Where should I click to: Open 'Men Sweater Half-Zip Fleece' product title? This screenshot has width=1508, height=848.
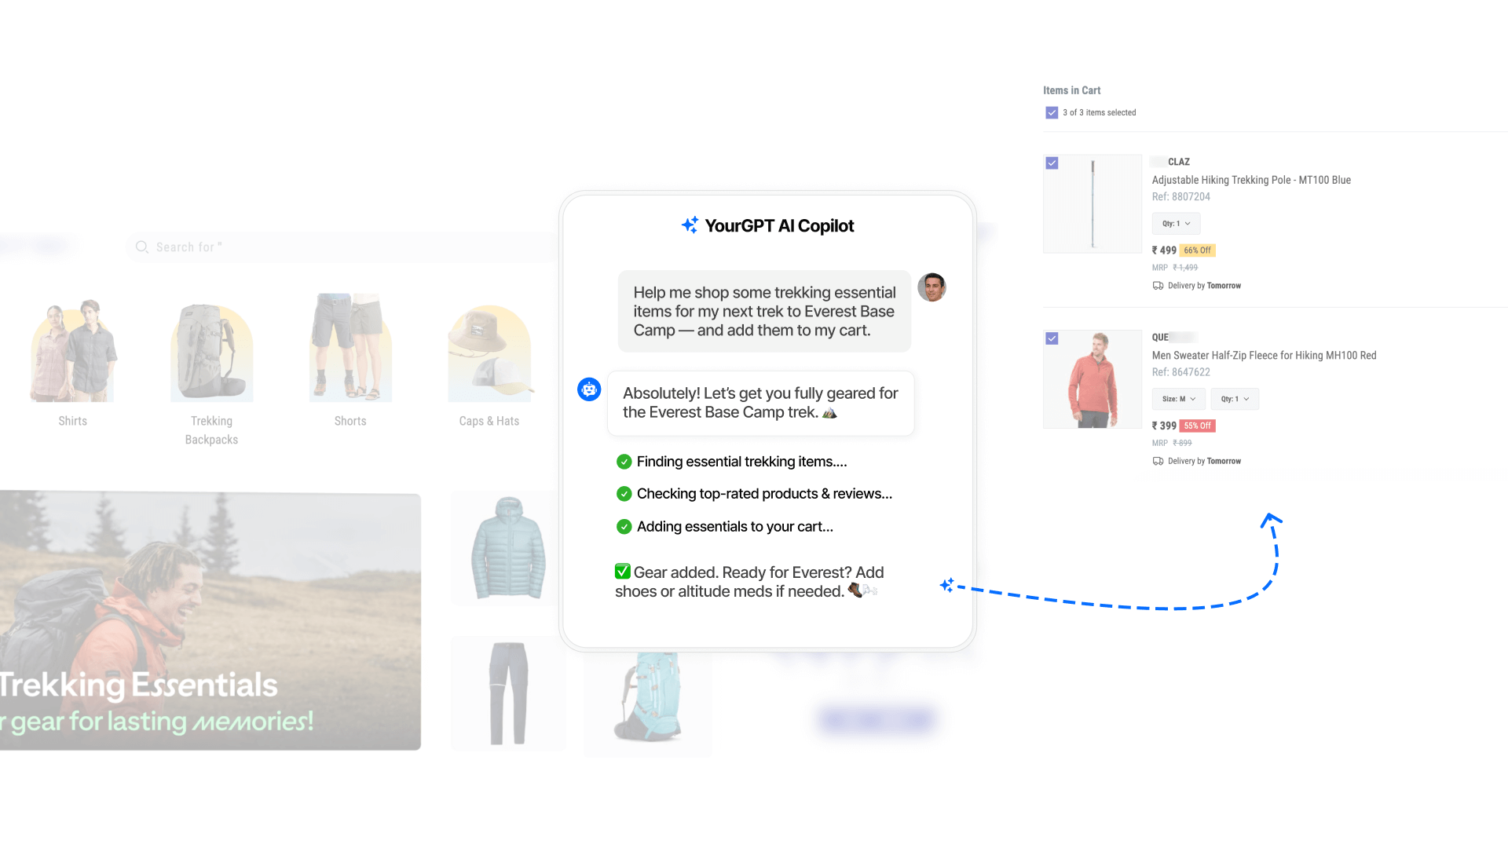click(1264, 356)
